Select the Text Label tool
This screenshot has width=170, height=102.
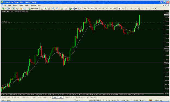click(150, 8)
